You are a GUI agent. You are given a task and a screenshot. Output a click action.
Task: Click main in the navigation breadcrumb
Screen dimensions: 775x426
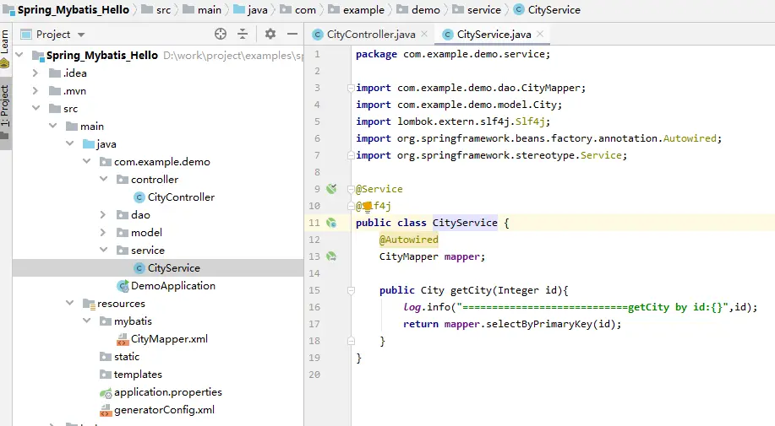tap(202, 10)
